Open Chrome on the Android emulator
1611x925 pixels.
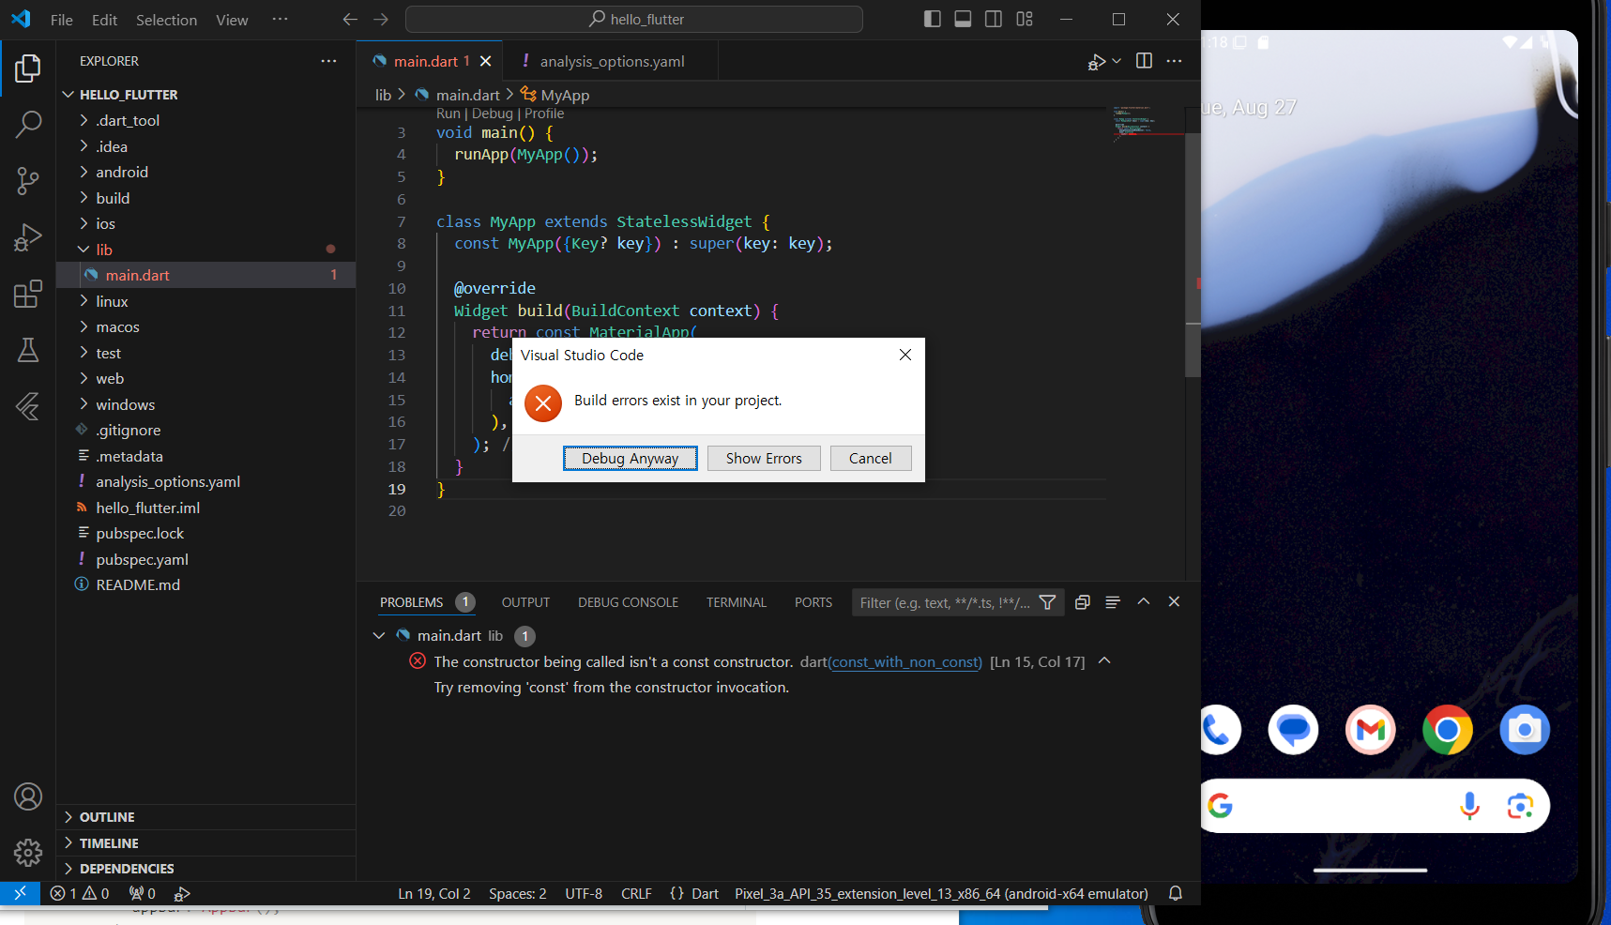pos(1448,730)
